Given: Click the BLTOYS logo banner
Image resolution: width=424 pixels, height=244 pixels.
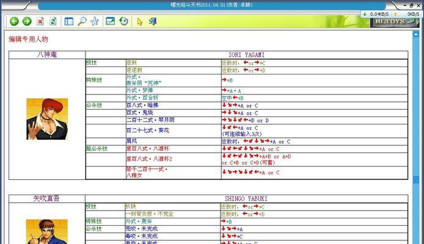Looking at the screenshot, I should pyautogui.click(x=394, y=22).
